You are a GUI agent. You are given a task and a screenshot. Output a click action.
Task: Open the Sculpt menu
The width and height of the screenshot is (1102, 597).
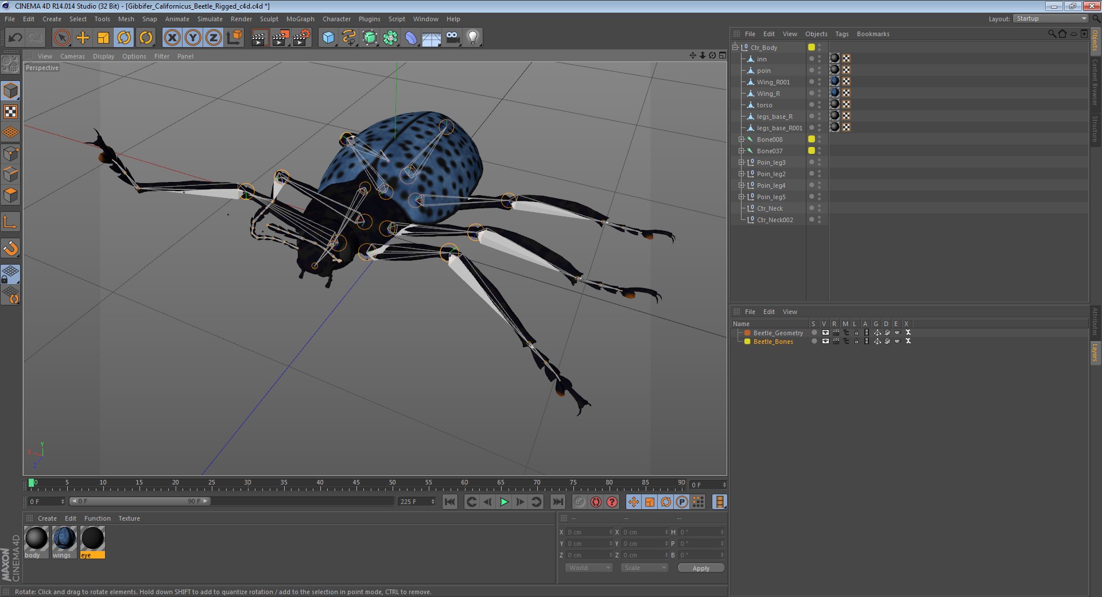269,19
